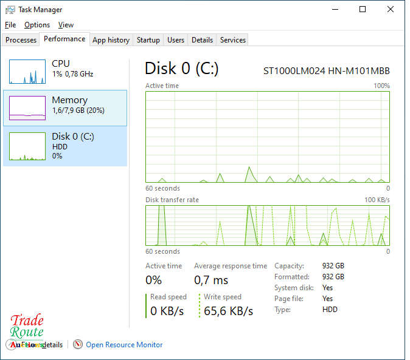Open the Options menu
Viewport: 410px width, 360px height.
(37, 25)
